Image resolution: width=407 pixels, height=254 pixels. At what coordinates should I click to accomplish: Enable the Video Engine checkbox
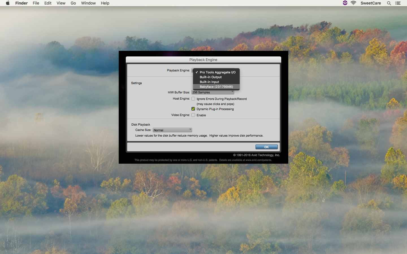[x=193, y=115]
